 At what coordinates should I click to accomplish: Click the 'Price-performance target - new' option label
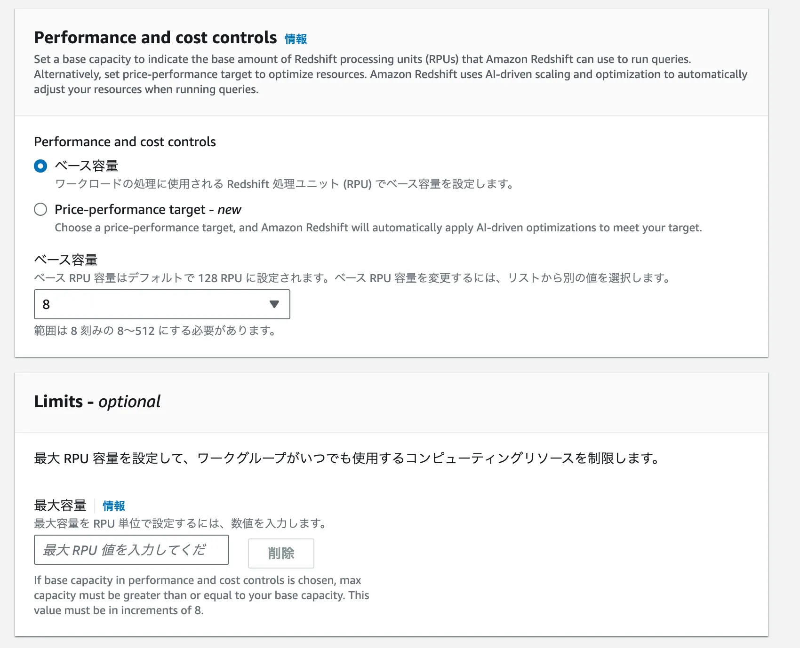pyautogui.click(x=148, y=209)
